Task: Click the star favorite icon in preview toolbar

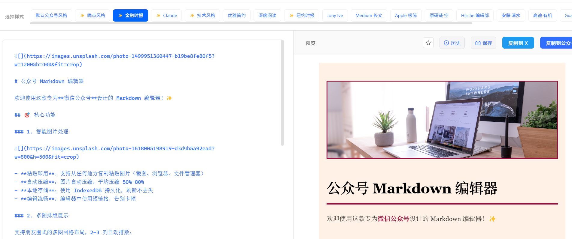Action: click(x=428, y=43)
